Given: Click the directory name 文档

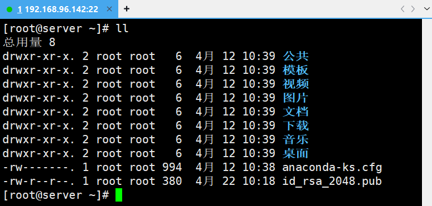Looking at the screenshot, I should tap(295, 112).
